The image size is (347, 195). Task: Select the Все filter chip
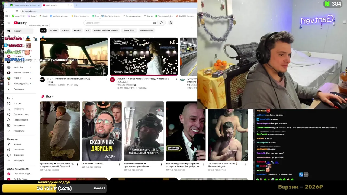(43, 30)
